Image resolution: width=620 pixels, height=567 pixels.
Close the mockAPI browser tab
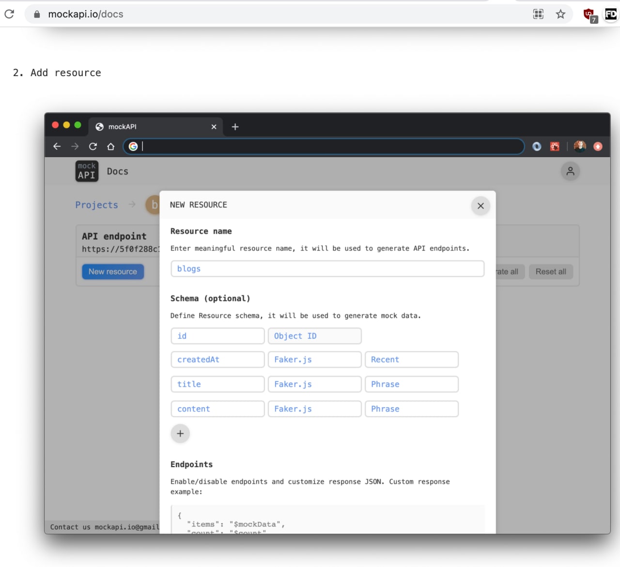tap(214, 126)
